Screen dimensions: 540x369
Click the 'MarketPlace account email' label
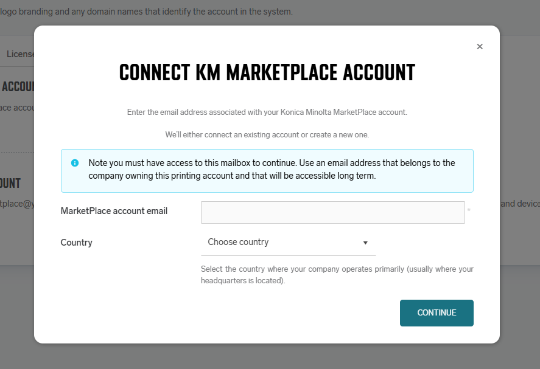(114, 211)
